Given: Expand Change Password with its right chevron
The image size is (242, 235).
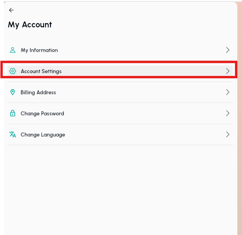Looking at the screenshot, I should 228,113.
